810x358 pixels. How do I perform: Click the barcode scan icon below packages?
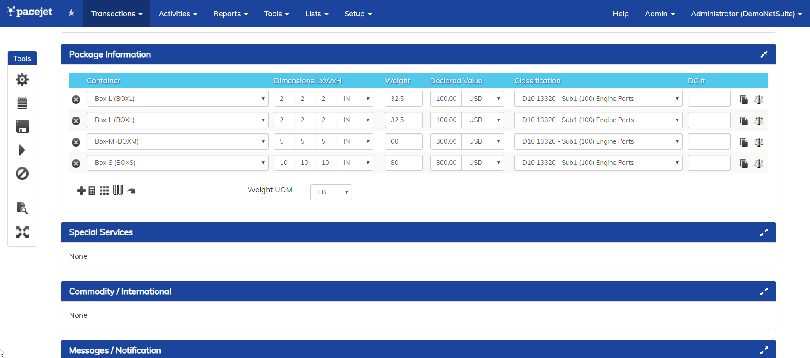(x=118, y=191)
